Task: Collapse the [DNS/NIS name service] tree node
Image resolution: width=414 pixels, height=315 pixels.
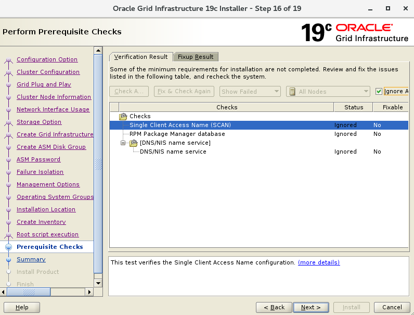Action: pyautogui.click(x=123, y=143)
